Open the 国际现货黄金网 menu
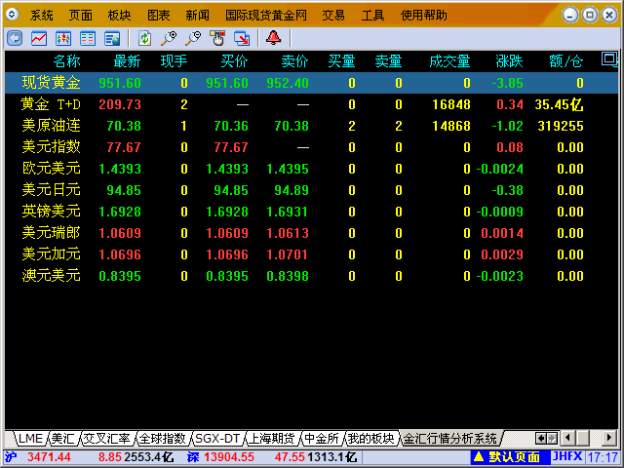 point(266,15)
